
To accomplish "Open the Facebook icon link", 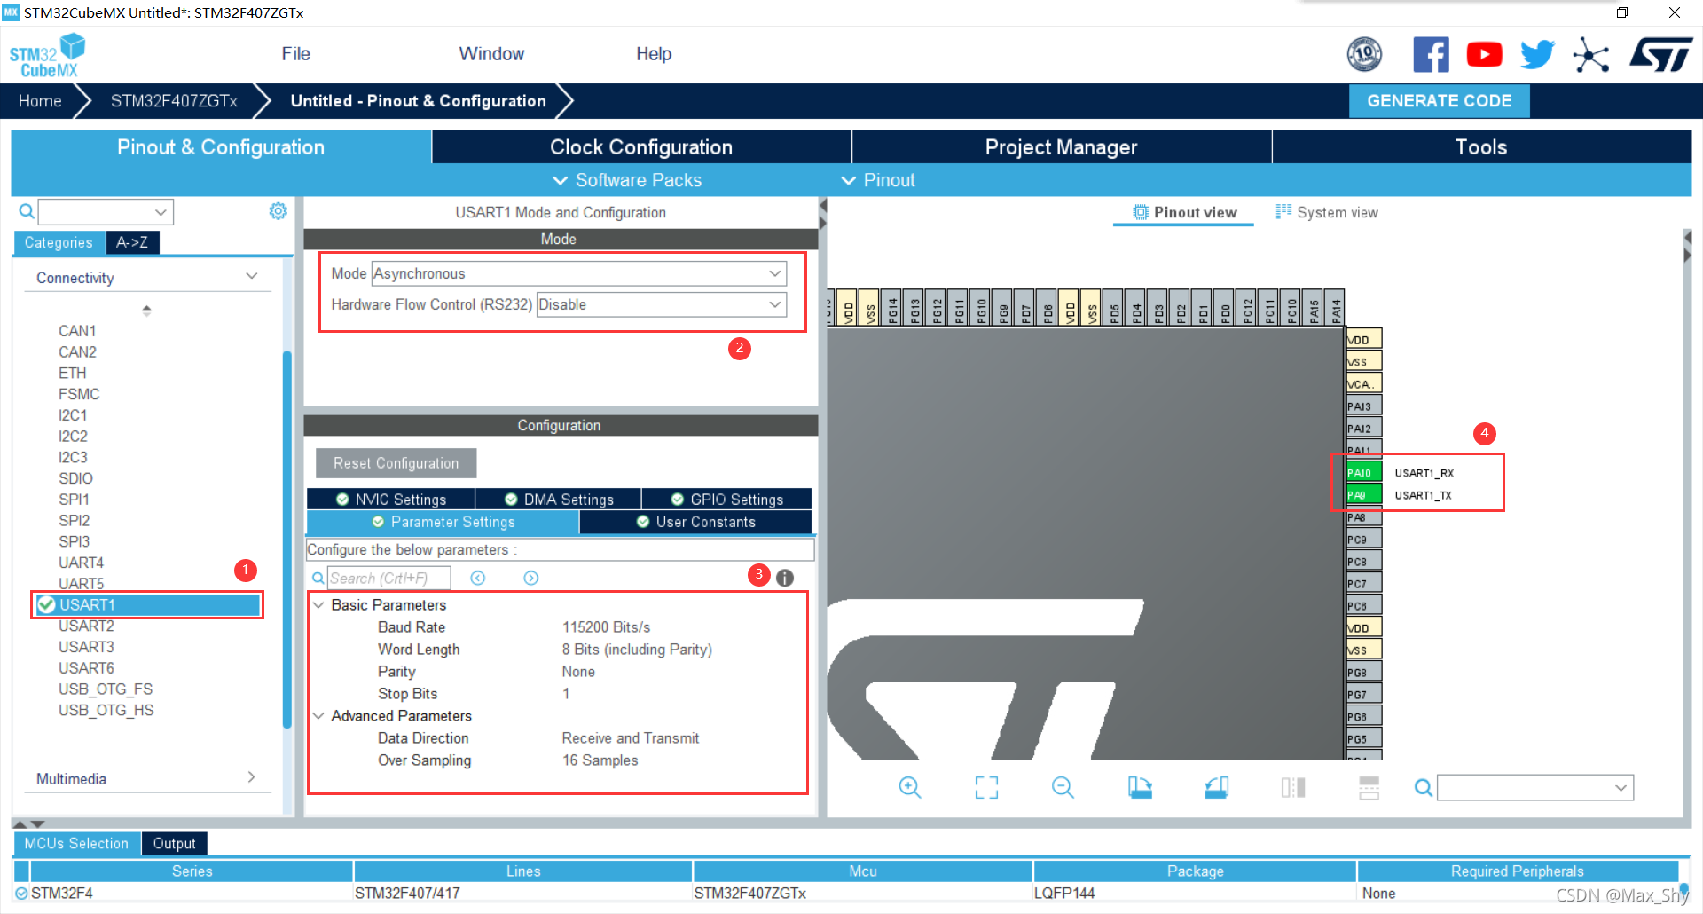I will (x=1431, y=55).
